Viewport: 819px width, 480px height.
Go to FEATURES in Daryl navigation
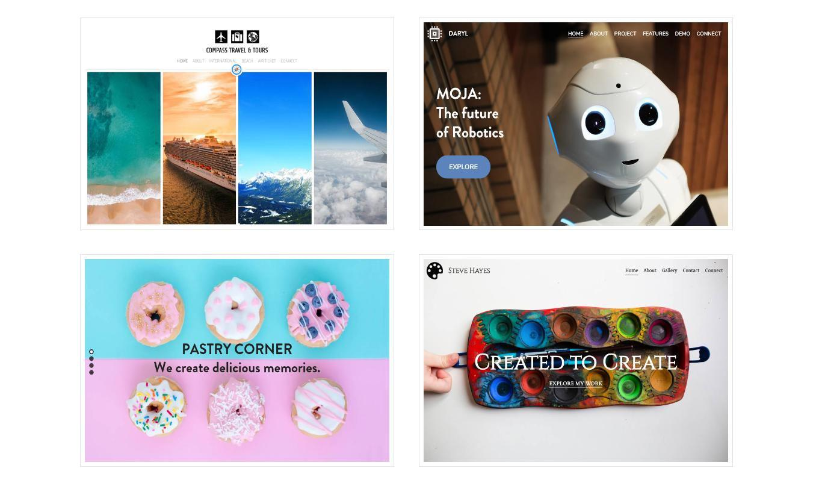655,34
